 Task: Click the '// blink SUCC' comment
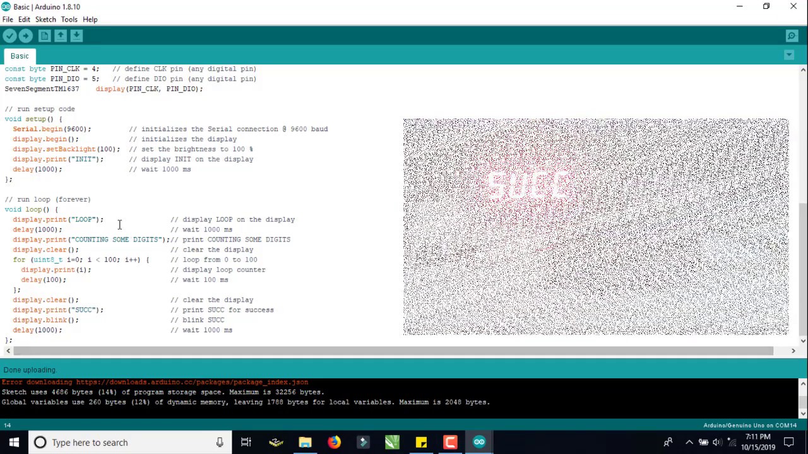(x=197, y=320)
